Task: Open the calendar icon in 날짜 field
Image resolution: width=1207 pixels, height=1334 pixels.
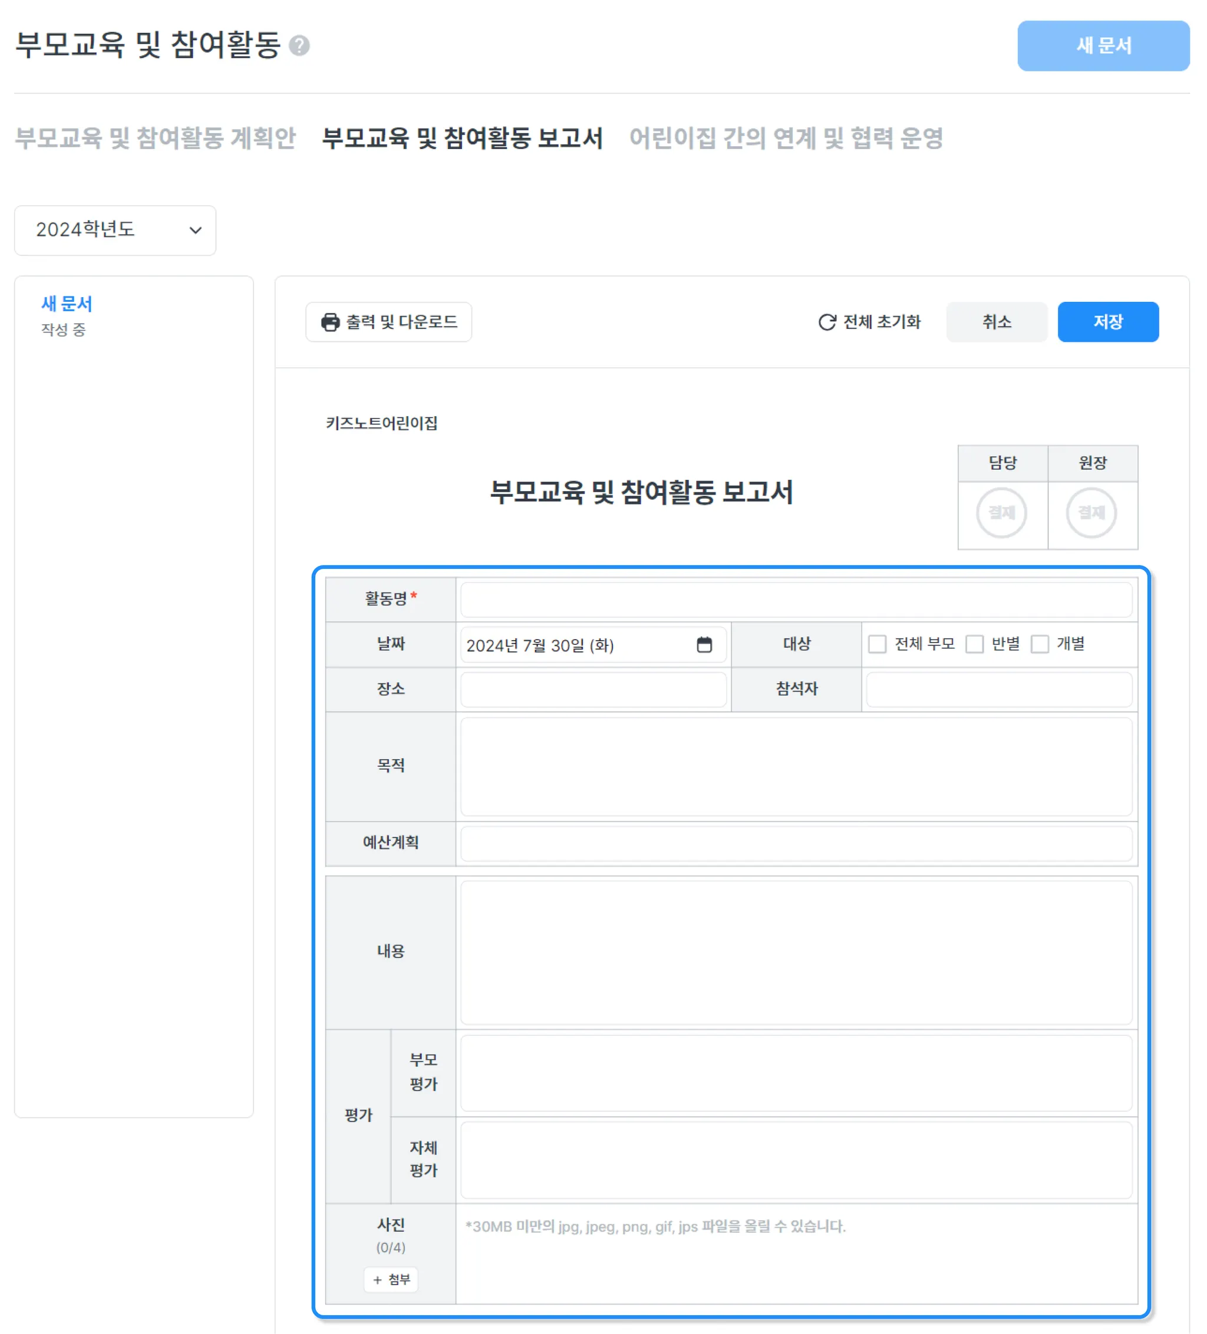Action: [x=704, y=644]
